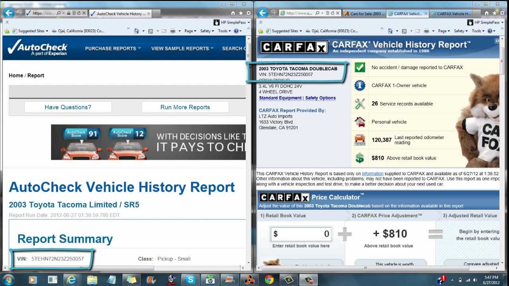Expand Suggested Sites in the AutoCheck favorites bar
The width and height of the screenshot is (509, 286).
click(x=30, y=31)
